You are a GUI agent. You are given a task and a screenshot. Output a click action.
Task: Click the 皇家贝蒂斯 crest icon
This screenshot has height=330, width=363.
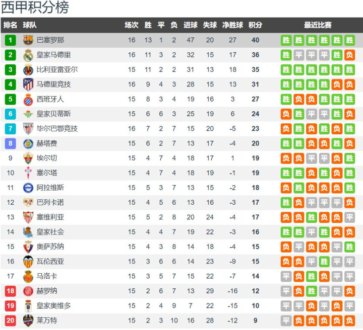point(28,114)
